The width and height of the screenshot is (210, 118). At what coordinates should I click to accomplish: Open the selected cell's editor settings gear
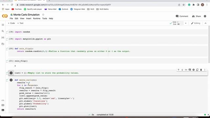[194, 70]
